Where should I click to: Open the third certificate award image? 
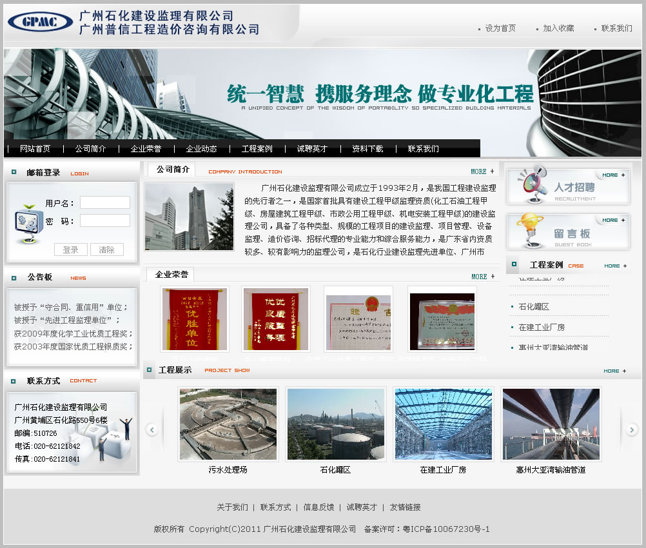pos(358,319)
